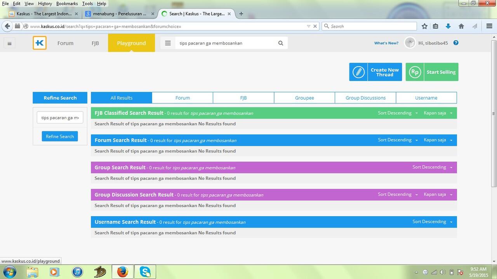Switch to the FJB results tab
The height and width of the screenshot is (279, 497).
(243, 98)
